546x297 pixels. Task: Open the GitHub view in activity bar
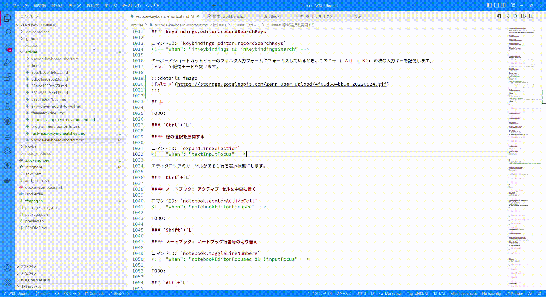[x=7, y=121]
